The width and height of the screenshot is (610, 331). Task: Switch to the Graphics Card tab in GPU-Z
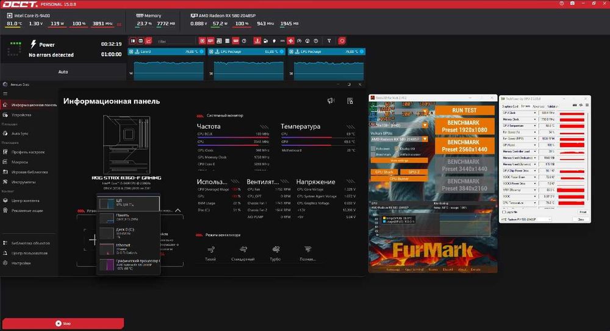click(510, 106)
